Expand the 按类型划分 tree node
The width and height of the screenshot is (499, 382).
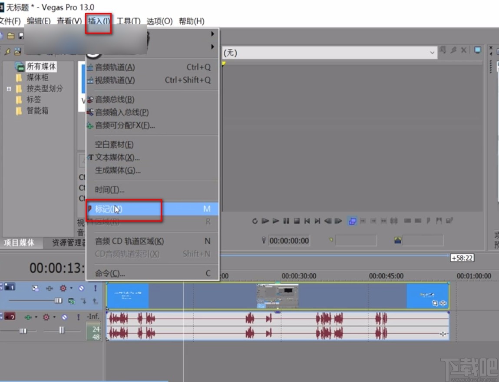click(9, 89)
